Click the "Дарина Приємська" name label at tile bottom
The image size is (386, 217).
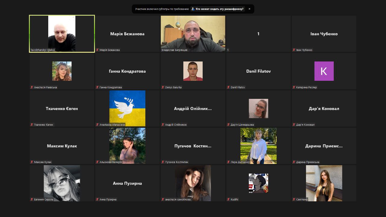pos(308,162)
